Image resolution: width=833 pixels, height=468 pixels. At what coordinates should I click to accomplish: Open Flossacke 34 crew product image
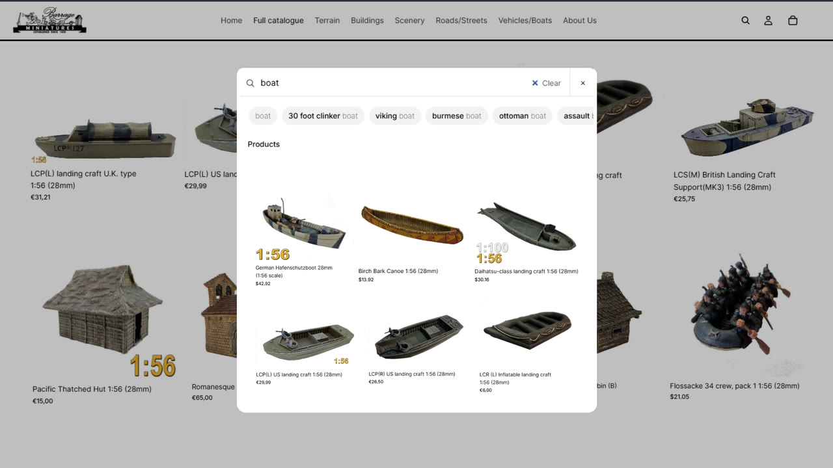point(742,305)
